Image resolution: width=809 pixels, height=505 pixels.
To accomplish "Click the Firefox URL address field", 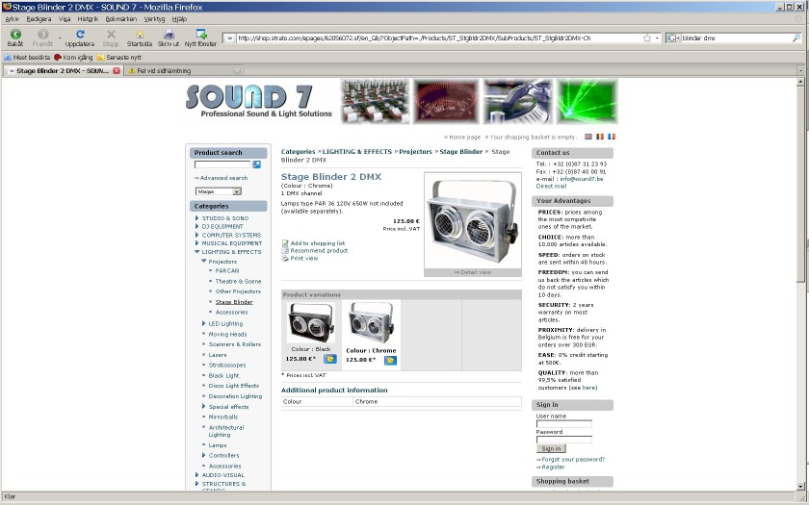I will click(x=438, y=38).
